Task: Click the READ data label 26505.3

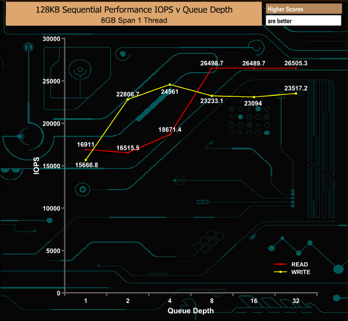Action: (x=296, y=63)
